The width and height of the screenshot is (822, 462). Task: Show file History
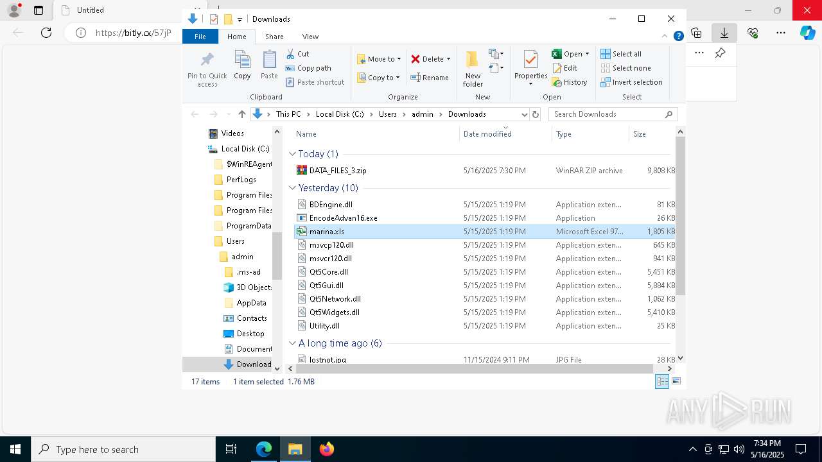569,82
